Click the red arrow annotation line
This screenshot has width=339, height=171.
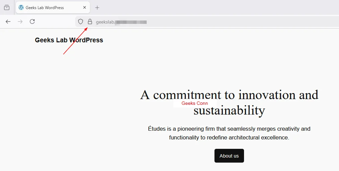tap(75, 42)
